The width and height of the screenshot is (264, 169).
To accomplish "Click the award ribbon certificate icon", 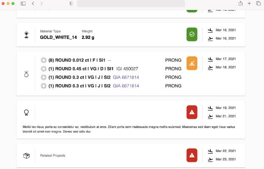I will tap(26, 112).
